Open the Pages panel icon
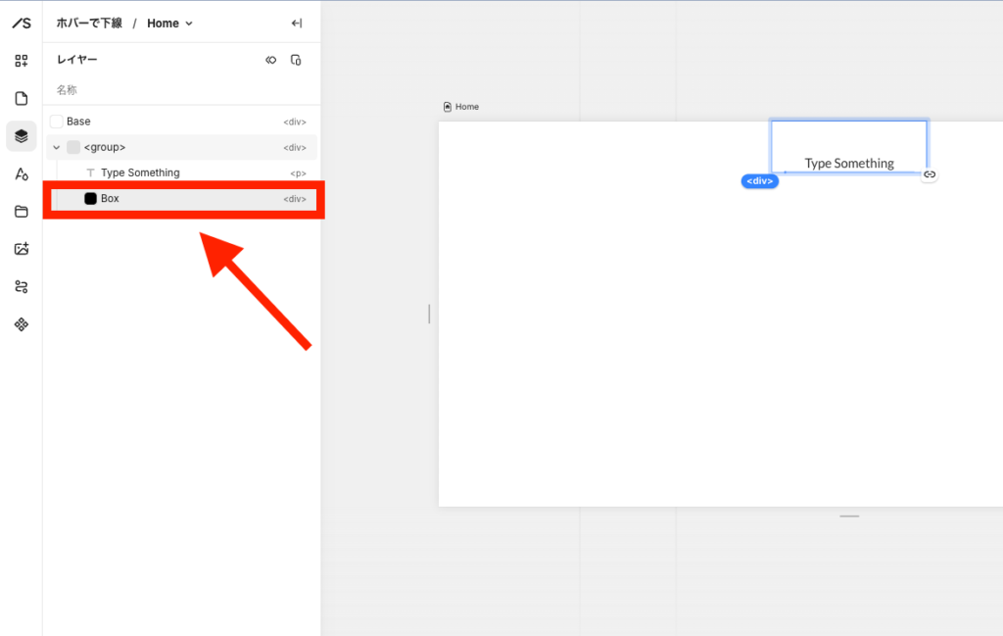The width and height of the screenshot is (1003, 636). (x=21, y=98)
